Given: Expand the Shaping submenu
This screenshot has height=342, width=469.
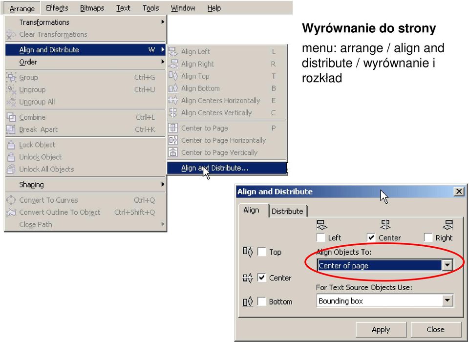Looking at the screenshot, I should click(85, 185).
